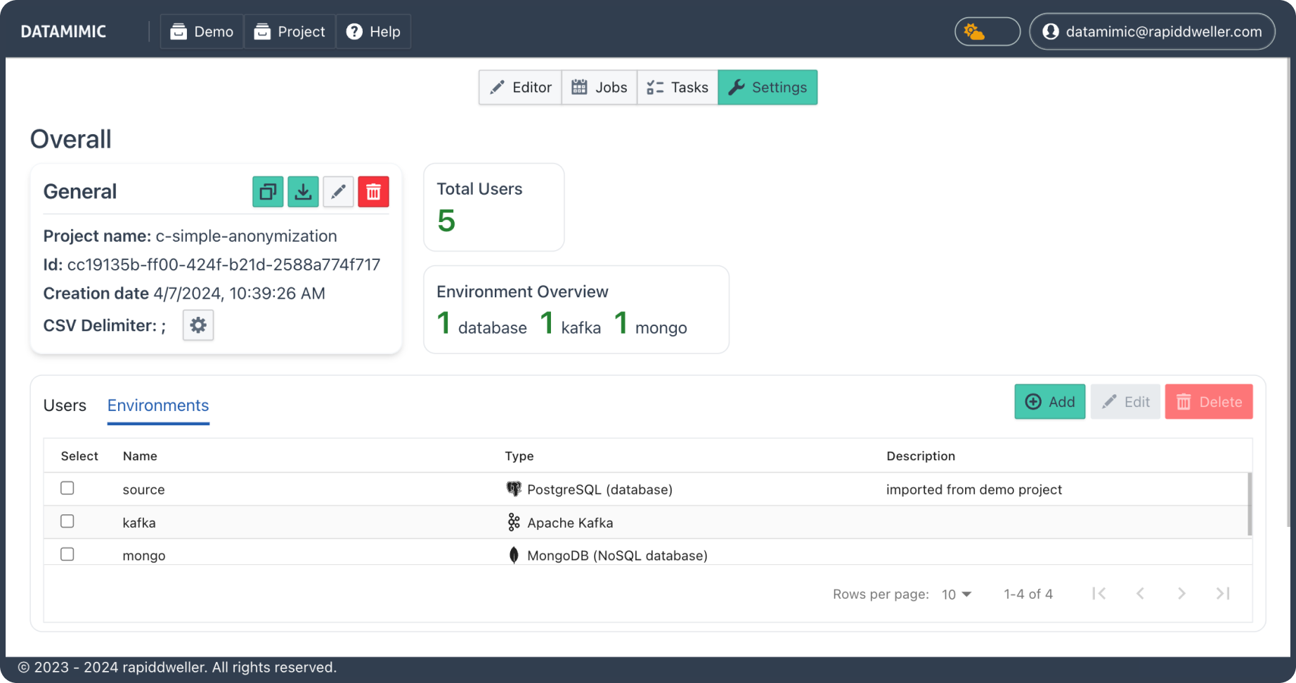Open the Users tab
Screen dimensions: 1296x683
pyautogui.click(x=65, y=405)
